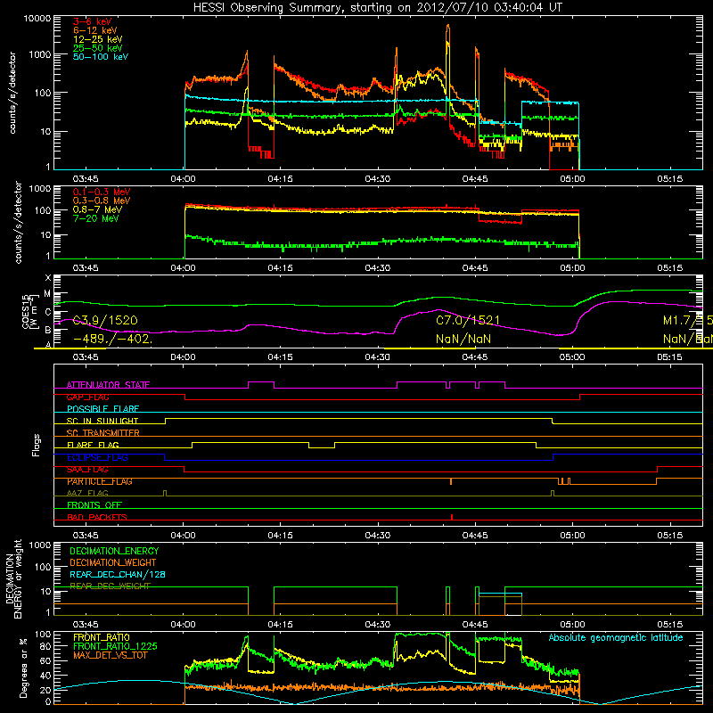713x713 pixels.
Task: Click the 04:30 time label under MeV panel
Action: 377,268
